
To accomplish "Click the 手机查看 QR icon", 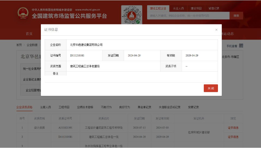I will pos(241,46).
